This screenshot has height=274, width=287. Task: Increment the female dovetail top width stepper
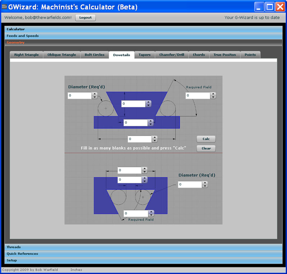click(x=145, y=168)
